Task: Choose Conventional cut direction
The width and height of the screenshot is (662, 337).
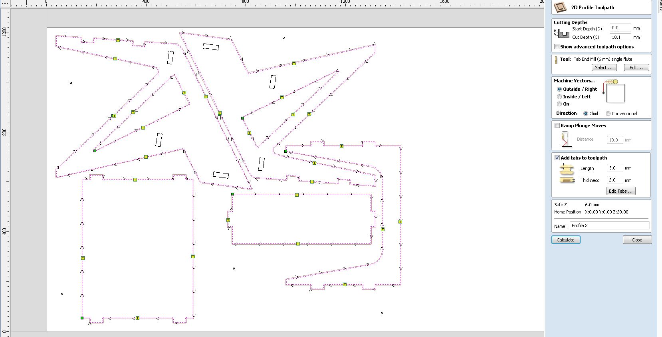Action: click(608, 114)
